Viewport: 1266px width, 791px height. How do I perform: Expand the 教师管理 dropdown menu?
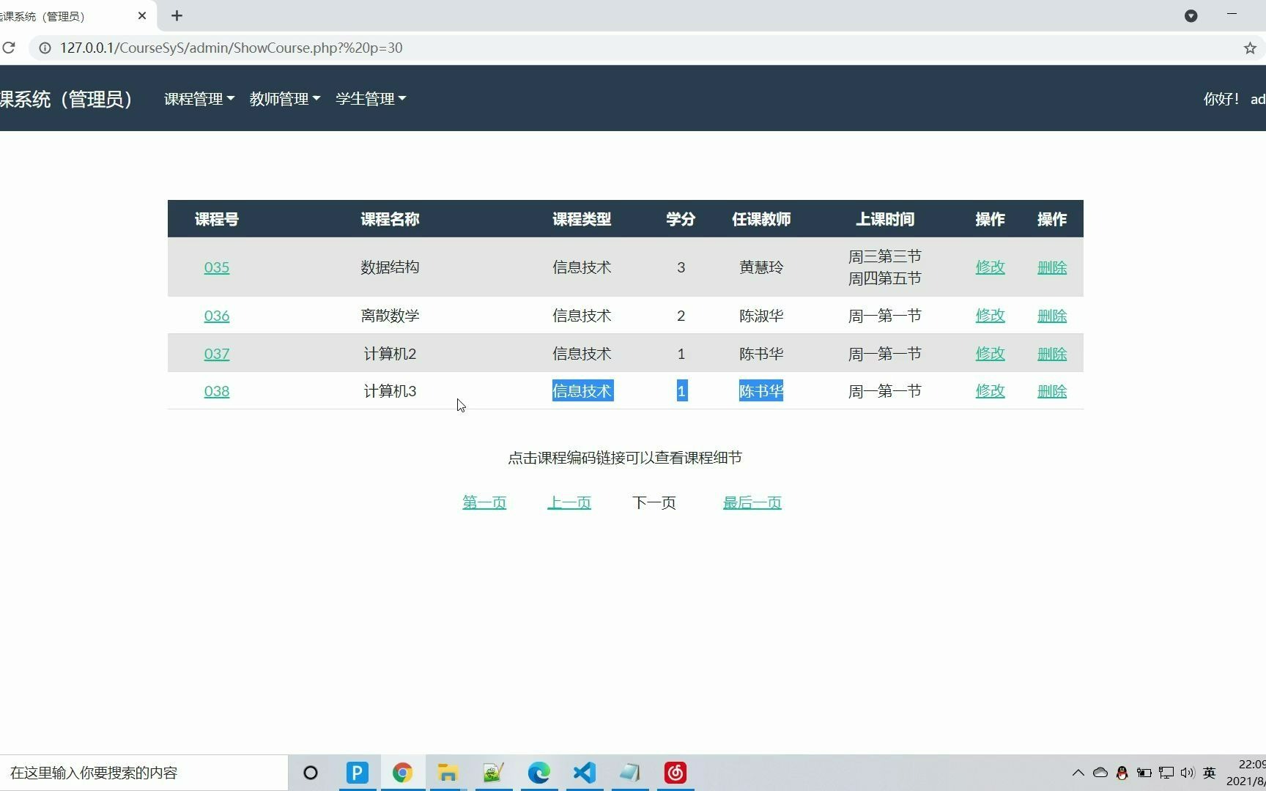tap(284, 99)
